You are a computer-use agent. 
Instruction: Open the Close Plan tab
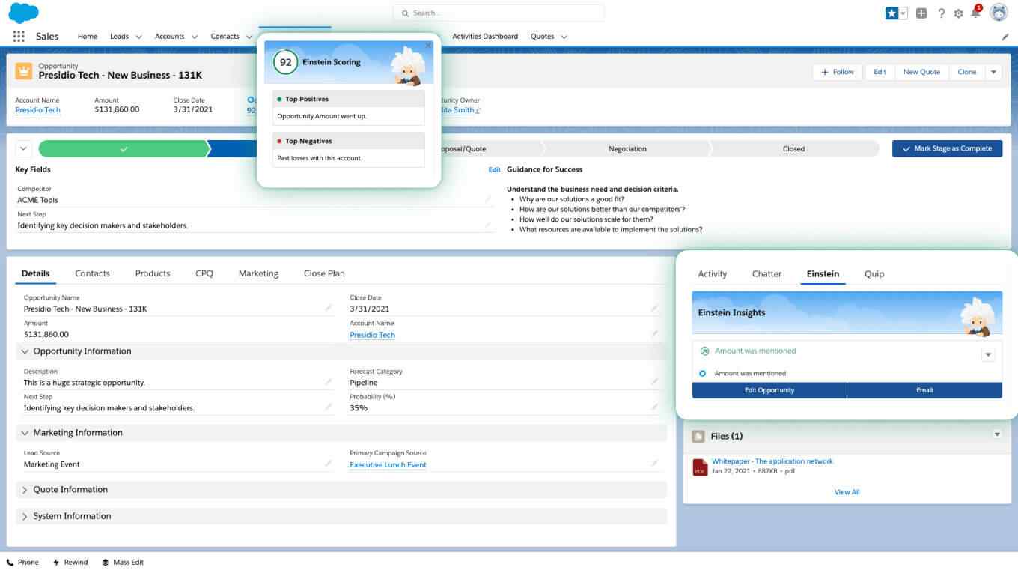(324, 273)
